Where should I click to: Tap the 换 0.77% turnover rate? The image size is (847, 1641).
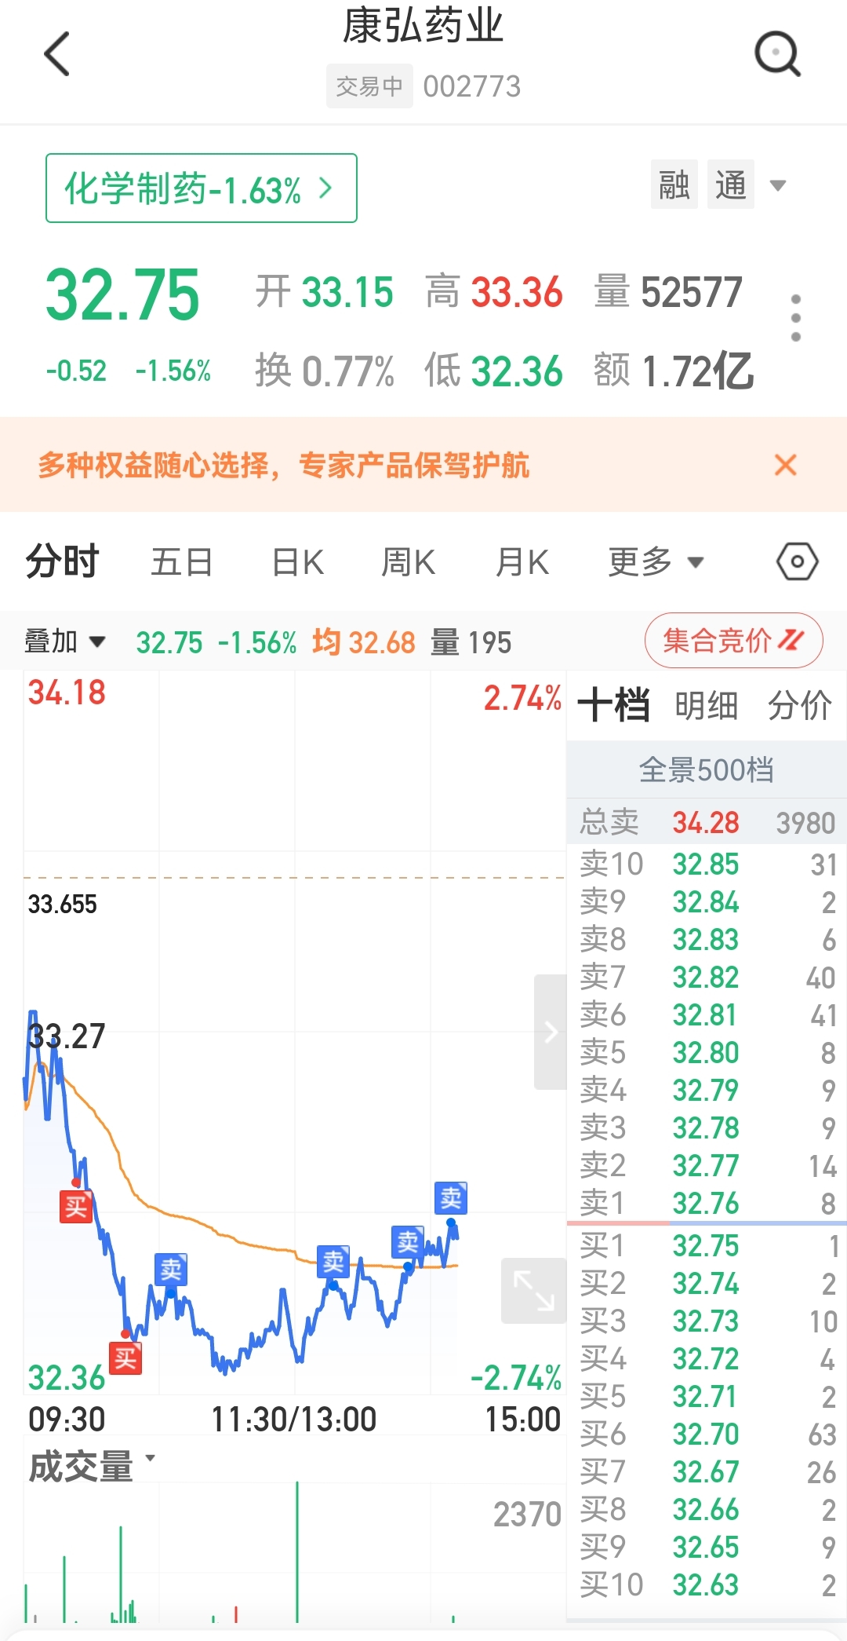pos(325,371)
